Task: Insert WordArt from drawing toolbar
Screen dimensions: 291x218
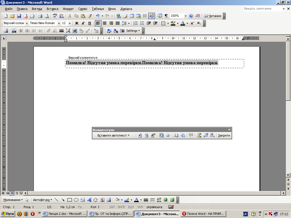Action: point(89,200)
